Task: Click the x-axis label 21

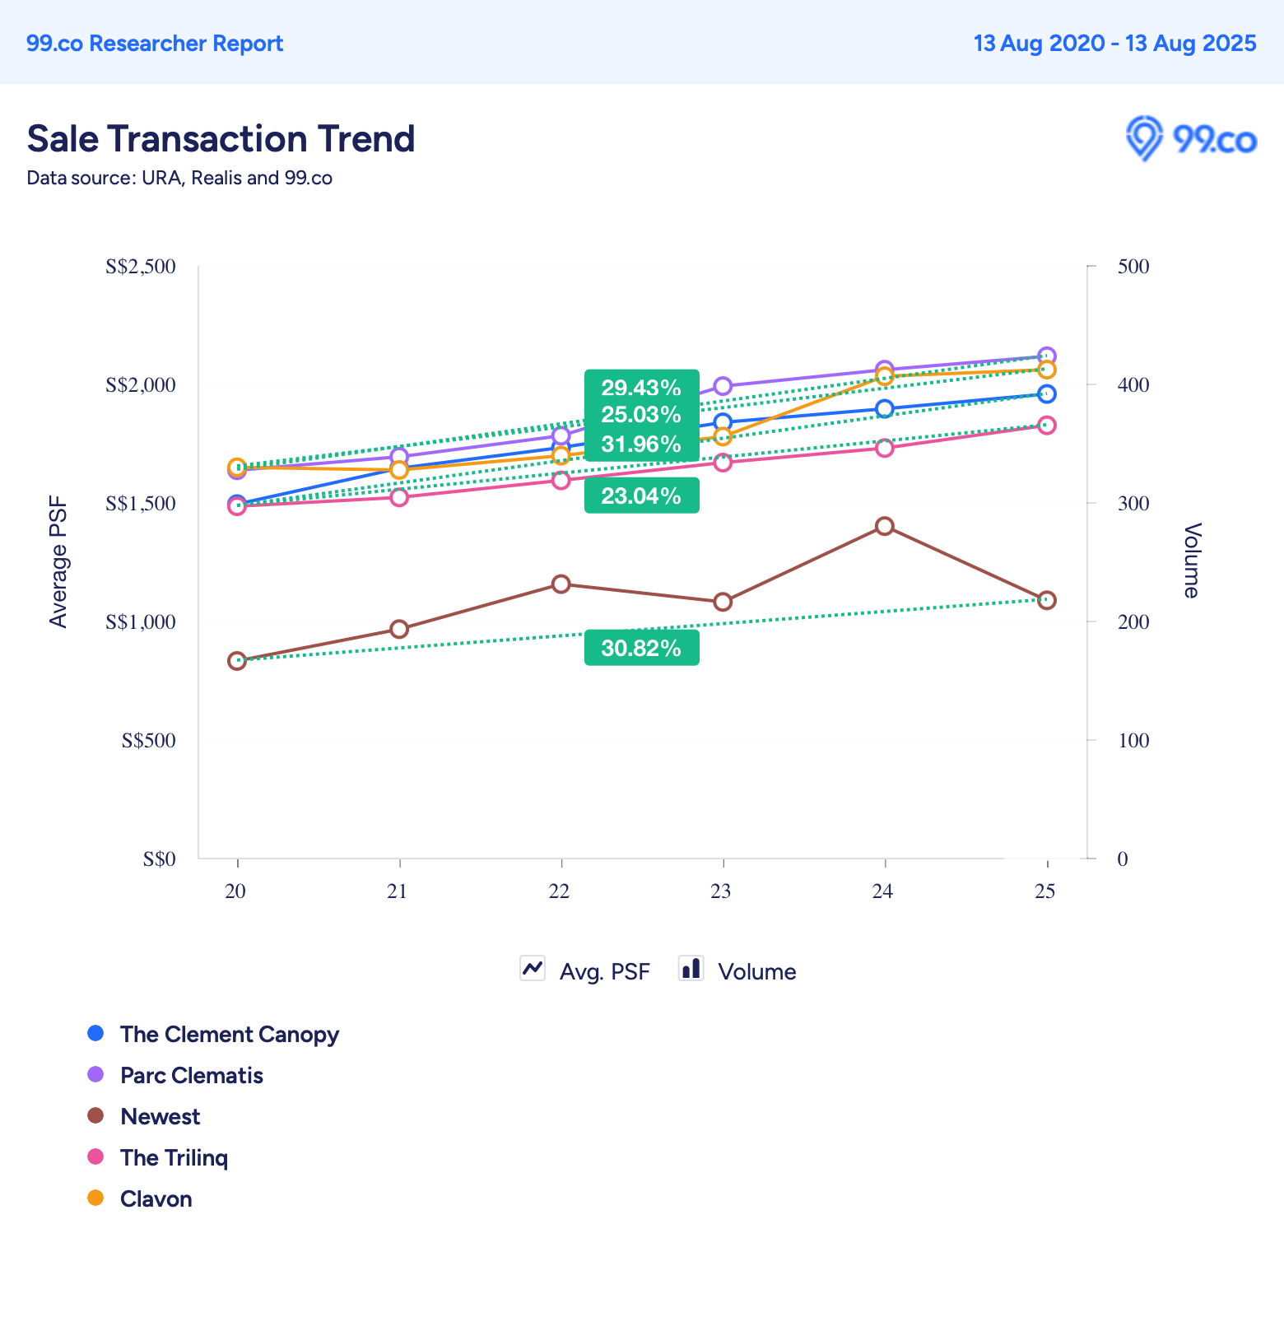Action: coord(398,891)
